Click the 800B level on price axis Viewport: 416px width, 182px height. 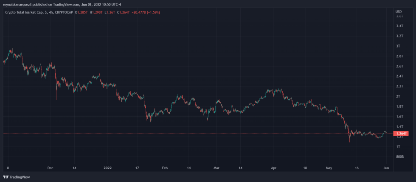click(x=399, y=157)
